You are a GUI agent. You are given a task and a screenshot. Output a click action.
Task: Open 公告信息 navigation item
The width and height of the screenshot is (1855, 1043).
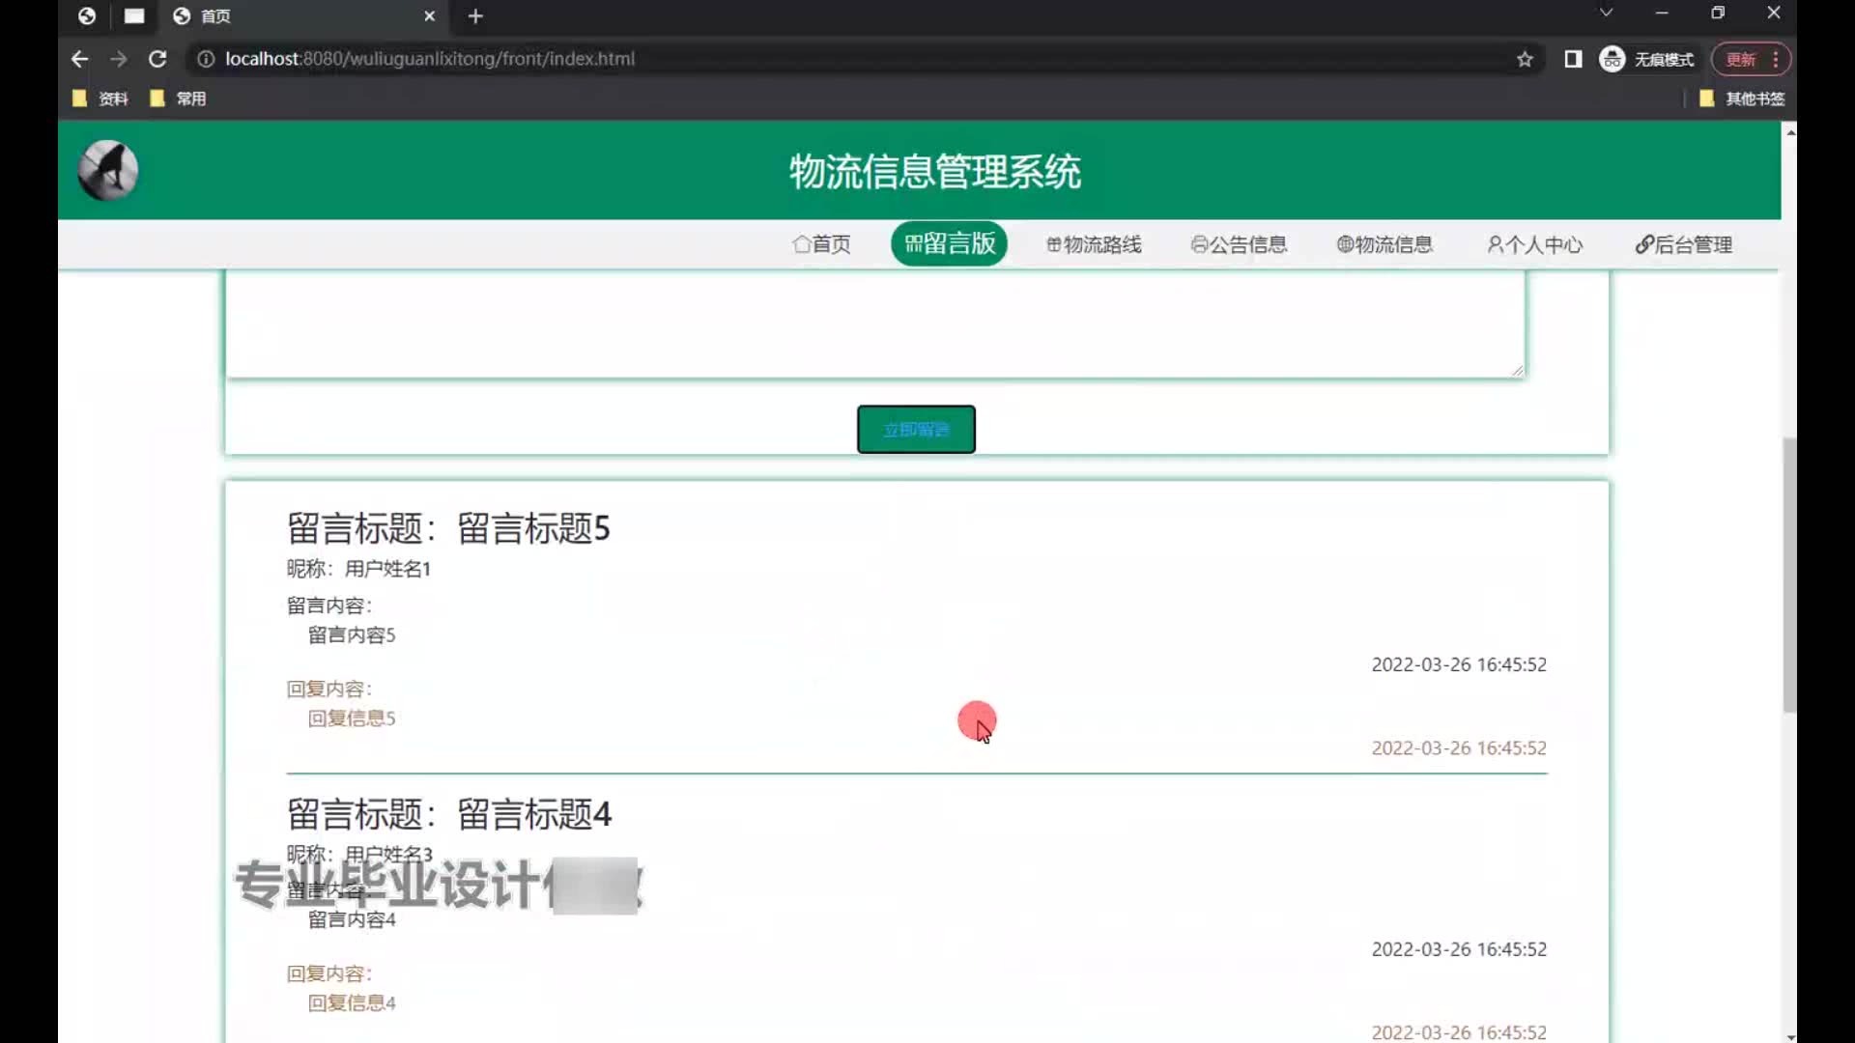coord(1239,244)
